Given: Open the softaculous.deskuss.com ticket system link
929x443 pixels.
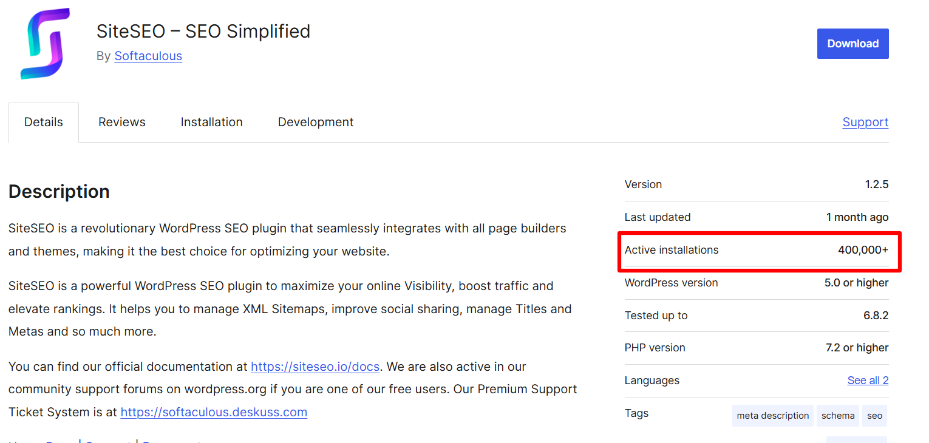Looking at the screenshot, I should [x=214, y=412].
